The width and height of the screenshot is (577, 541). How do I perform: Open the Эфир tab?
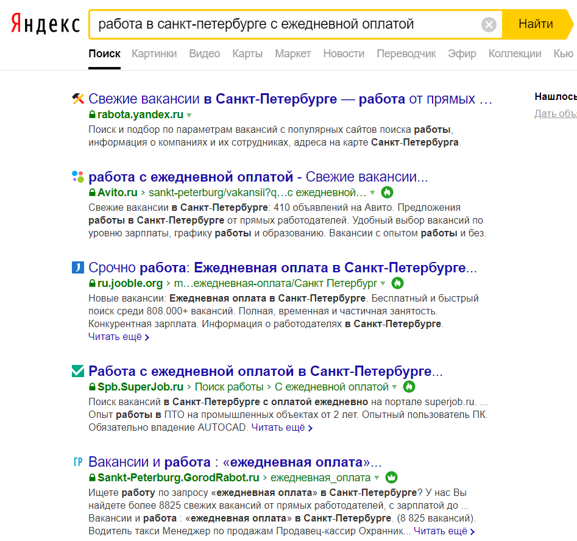pyautogui.click(x=462, y=54)
